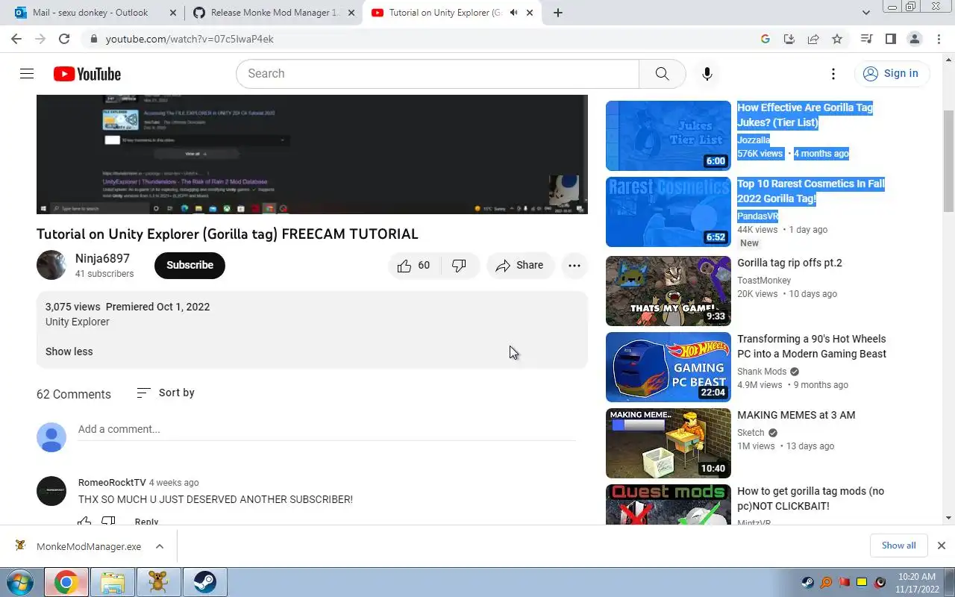Open File Explorer from taskbar
Screen dimensions: 955x597
(x=112, y=582)
